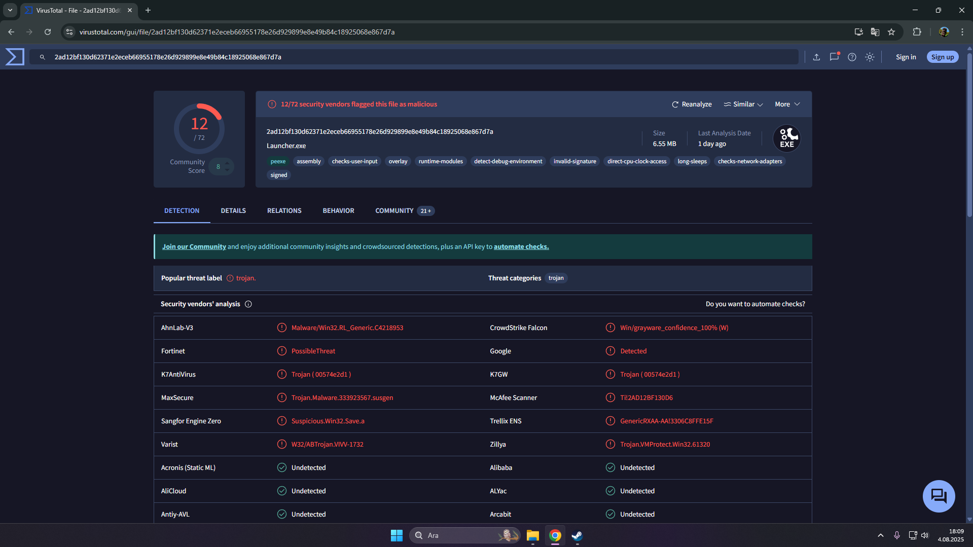
Task: Open Chrome tab search chevron
Action: 10,10
